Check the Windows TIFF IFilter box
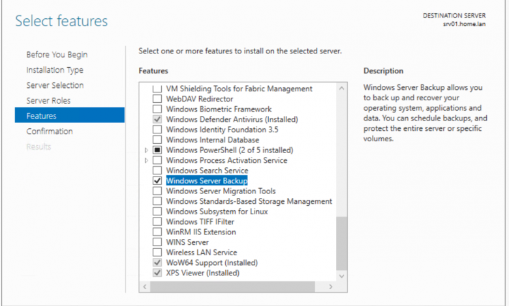This screenshot has height=306, width=509. click(157, 222)
